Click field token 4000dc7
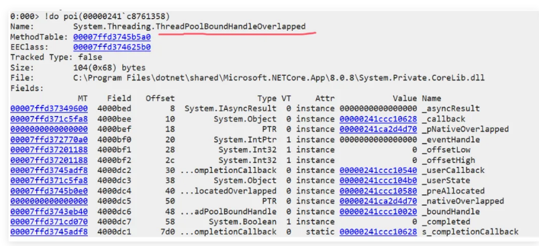Screen dimensions: 539x246 (114, 222)
